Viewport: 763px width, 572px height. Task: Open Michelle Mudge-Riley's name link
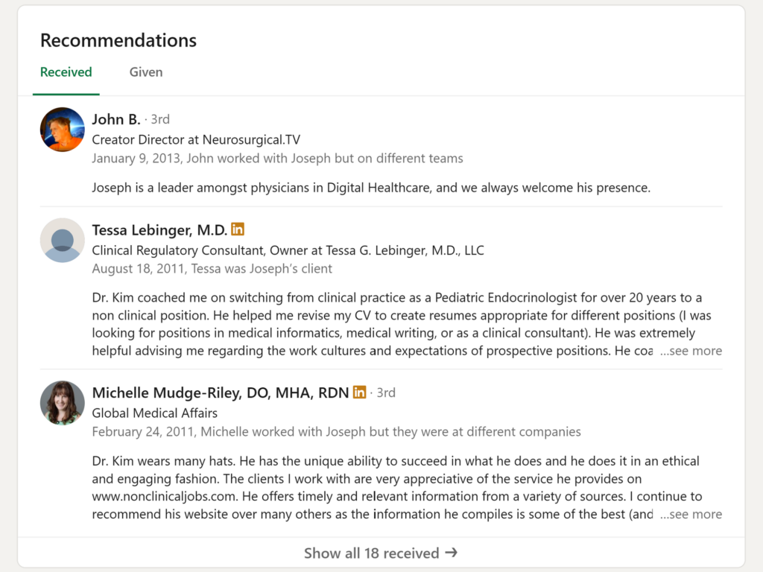[219, 392]
